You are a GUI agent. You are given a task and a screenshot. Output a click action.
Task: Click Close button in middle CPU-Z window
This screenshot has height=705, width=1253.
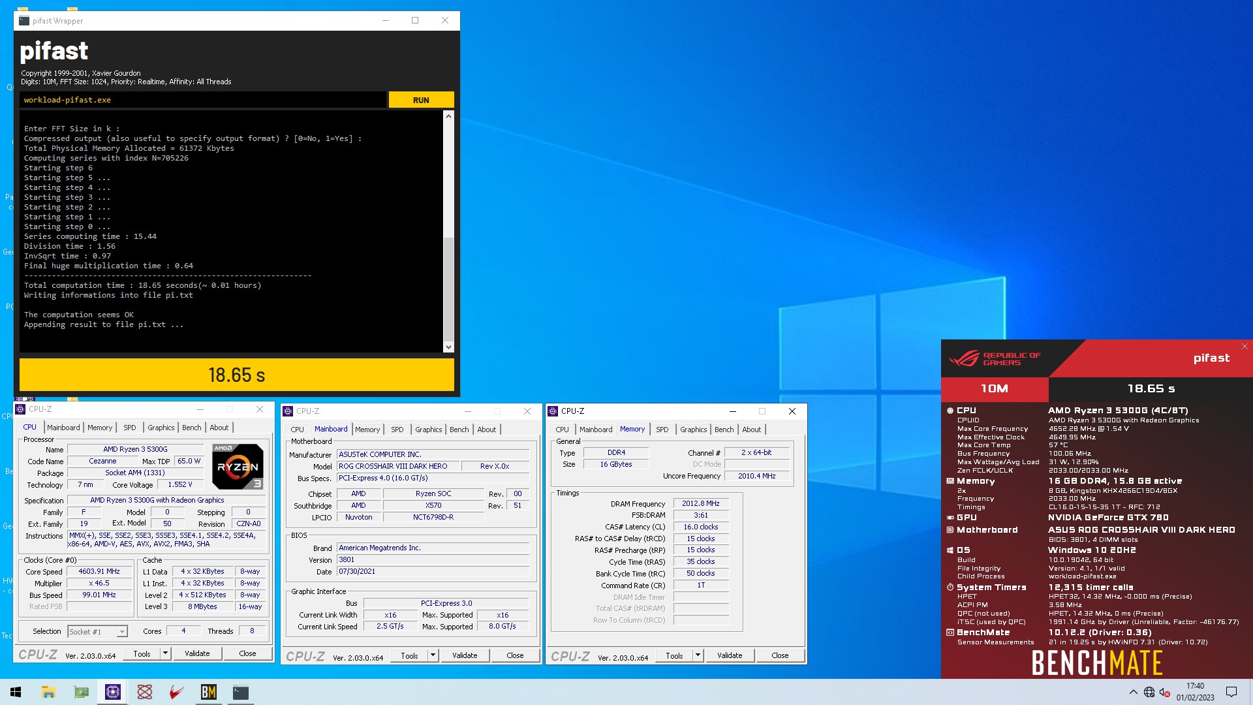(x=515, y=655)
